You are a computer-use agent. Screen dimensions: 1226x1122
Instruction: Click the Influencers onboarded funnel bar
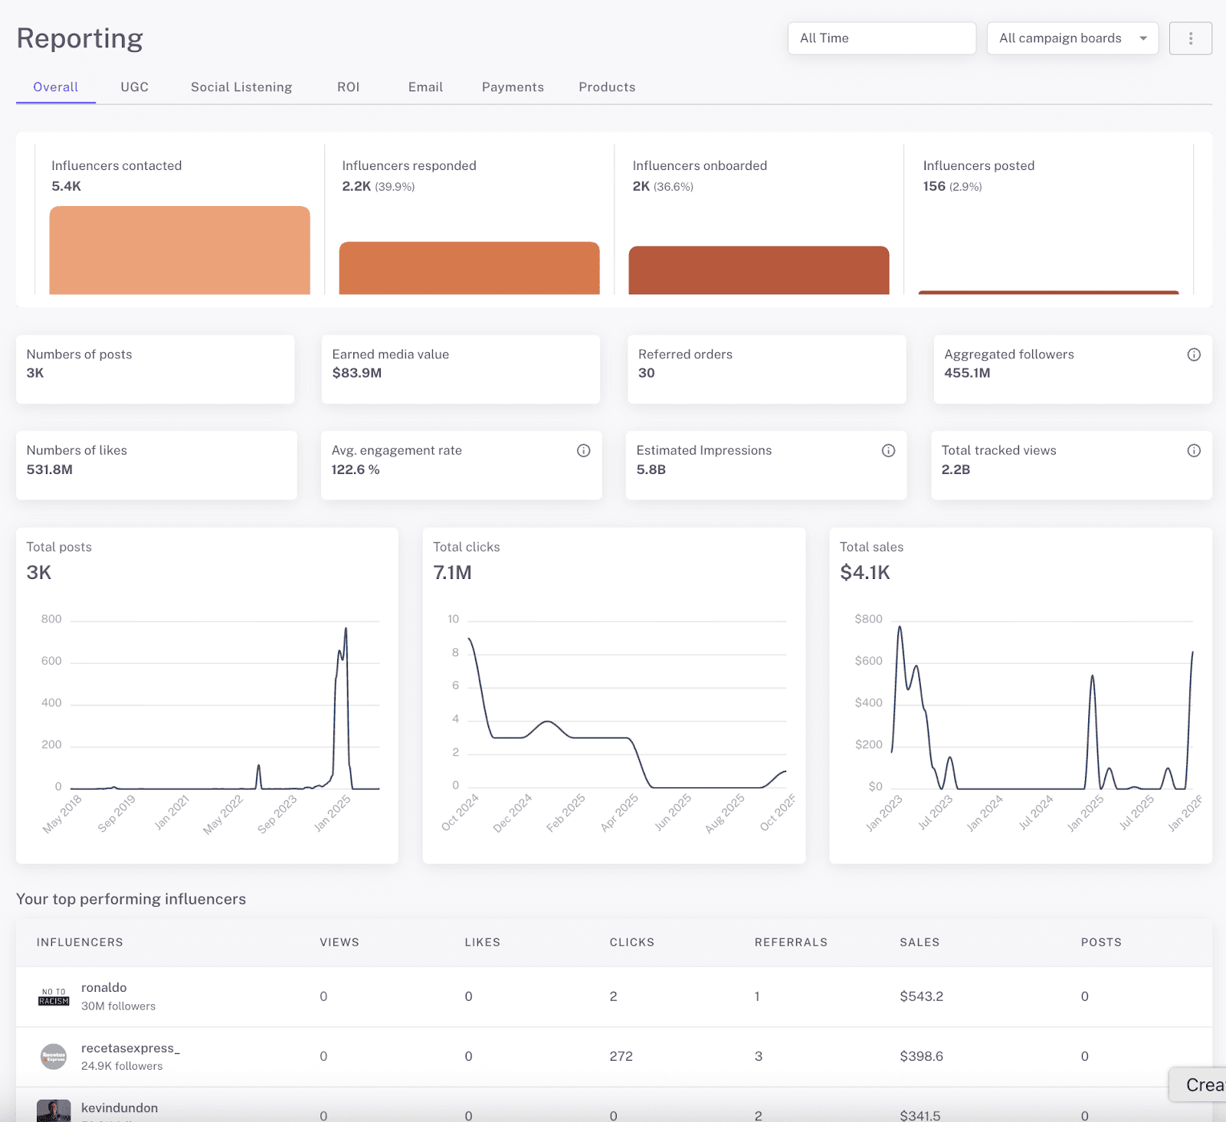pyautogui.click(x=759, y=270)
